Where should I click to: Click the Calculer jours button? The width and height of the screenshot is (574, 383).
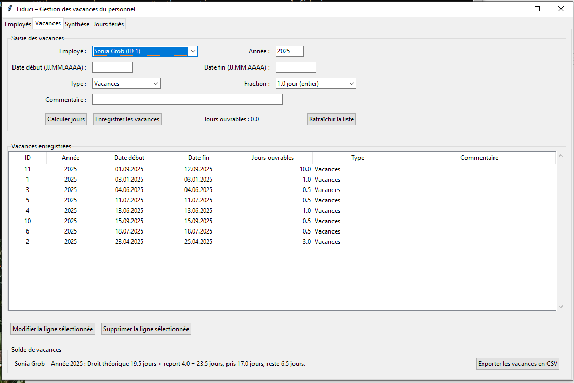66,119
